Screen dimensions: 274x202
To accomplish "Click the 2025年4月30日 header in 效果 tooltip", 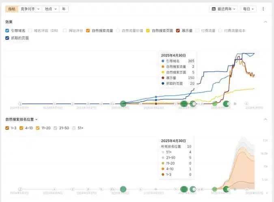I will (173, 55).
